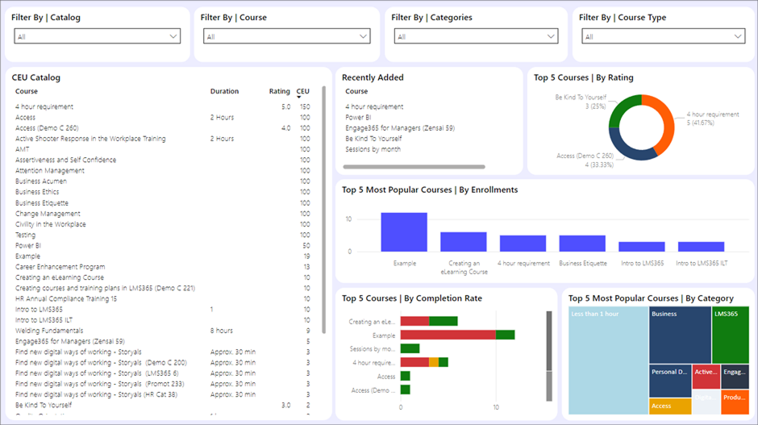
Task: Select the green Be Kind To Yourself donut segment
Action: point(621,110)
